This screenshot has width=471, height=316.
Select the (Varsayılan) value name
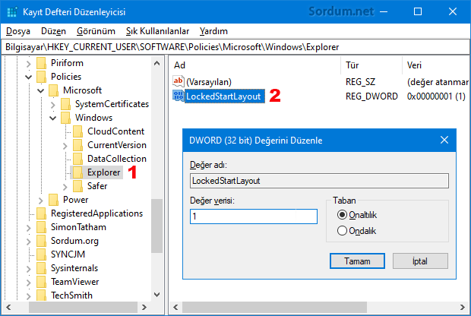[x=209, y=82]
